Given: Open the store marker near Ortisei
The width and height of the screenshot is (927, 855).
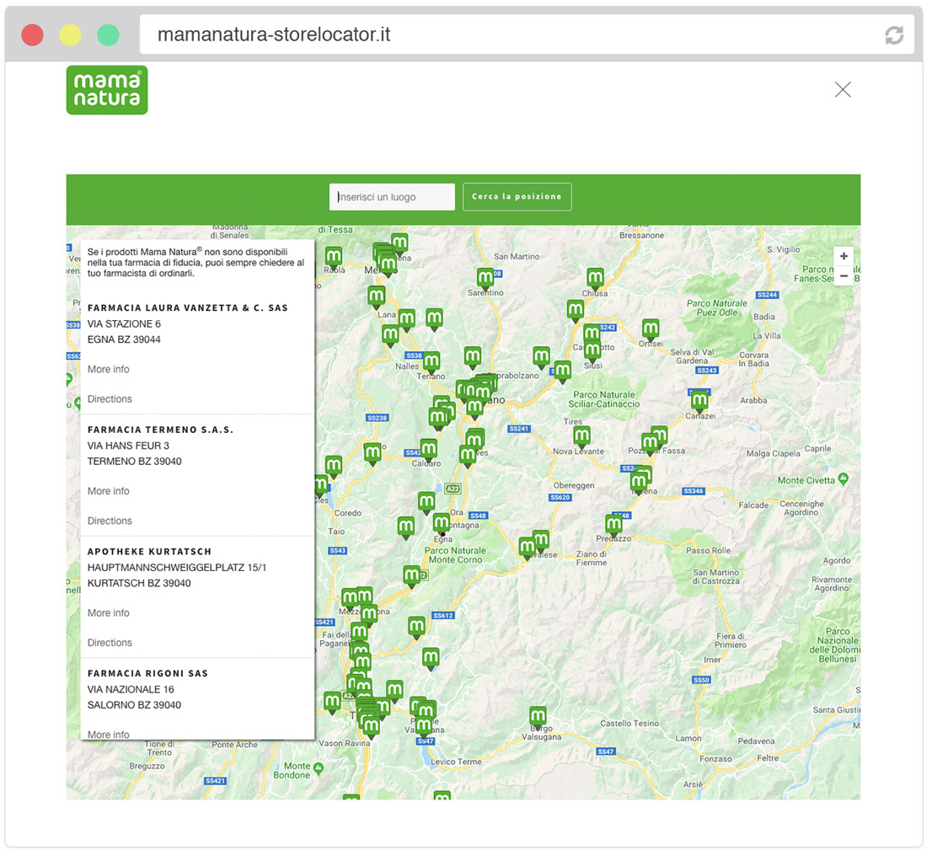Looking at the screenshot, I should [650, 329].
